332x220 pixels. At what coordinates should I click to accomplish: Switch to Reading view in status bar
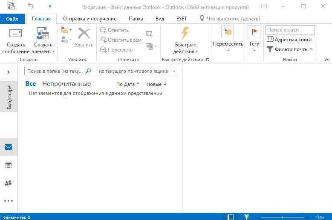click(x=246, y=217)
